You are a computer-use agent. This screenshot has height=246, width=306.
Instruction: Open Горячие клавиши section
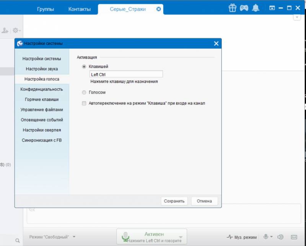coord(42,99)
